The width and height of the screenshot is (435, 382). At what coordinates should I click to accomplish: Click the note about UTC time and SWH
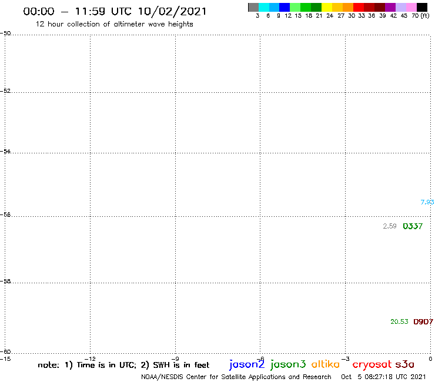[123, 365]
